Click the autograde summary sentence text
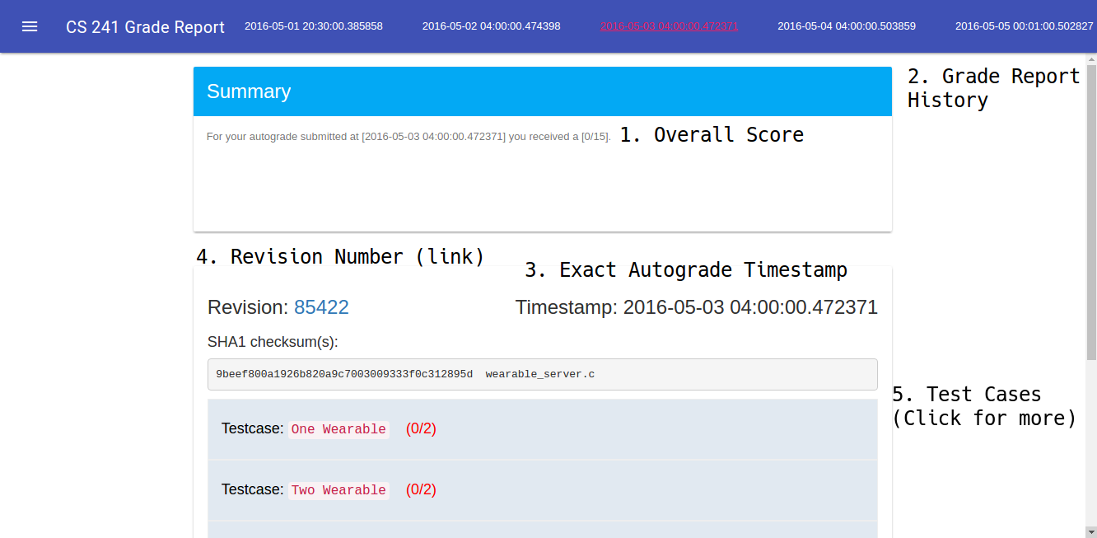 (x=408, y=137)
